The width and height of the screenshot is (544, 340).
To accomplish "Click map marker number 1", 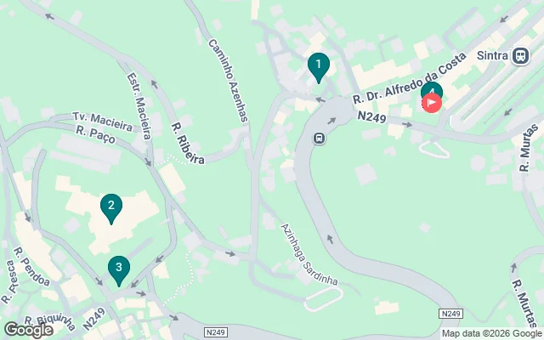I will coord(319,67).
